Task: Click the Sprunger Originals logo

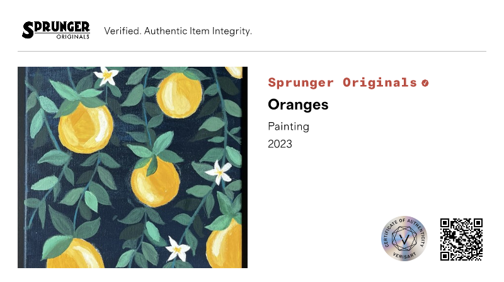Action: click(x=56, y=30)
